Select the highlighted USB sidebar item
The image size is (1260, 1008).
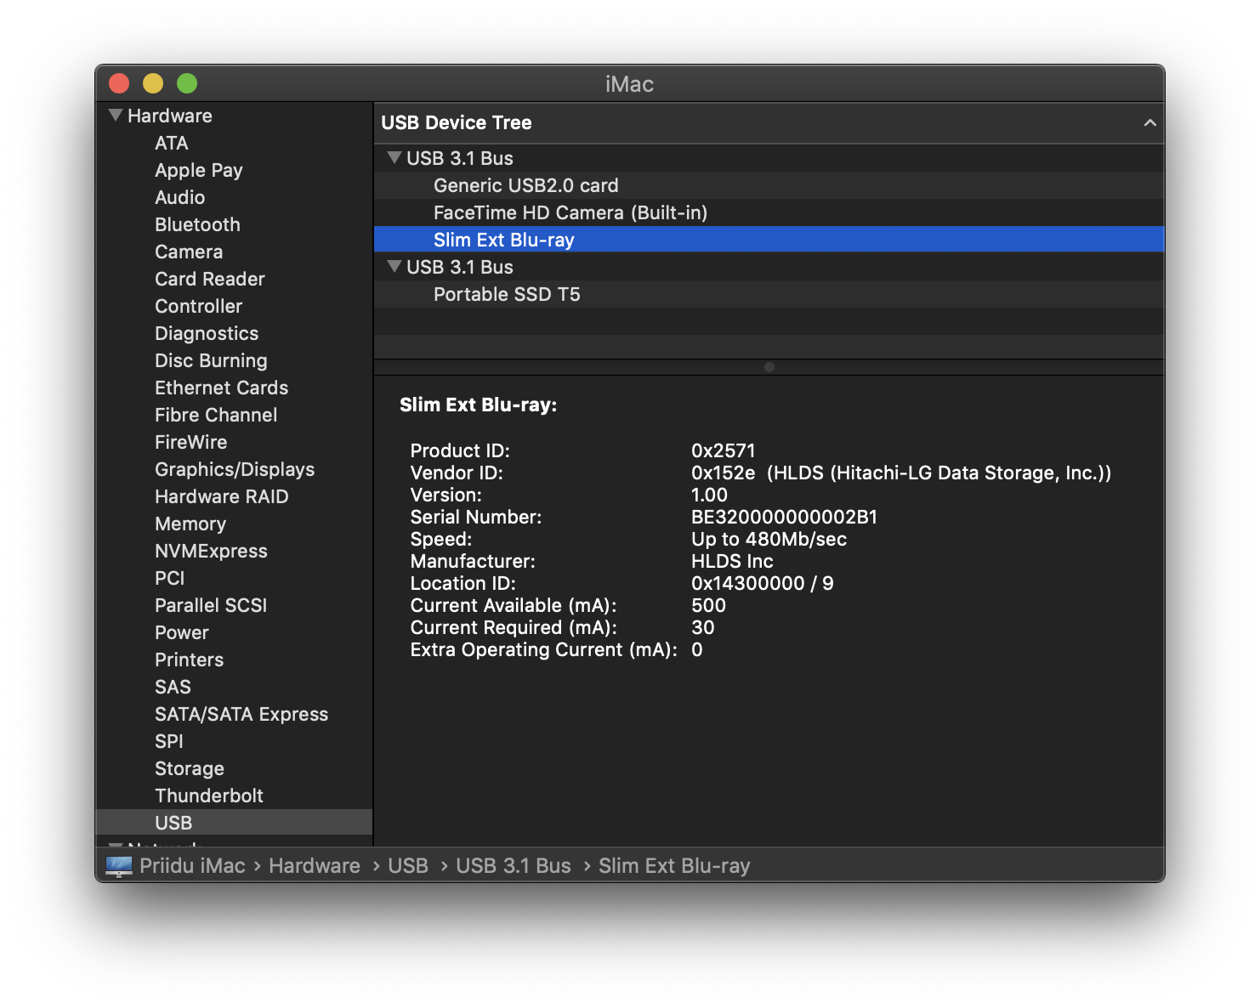(234, 823)
